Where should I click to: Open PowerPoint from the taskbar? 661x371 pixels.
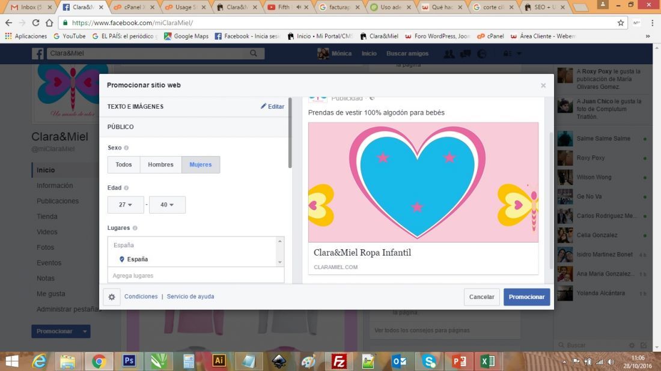click(x=459, y=361)
